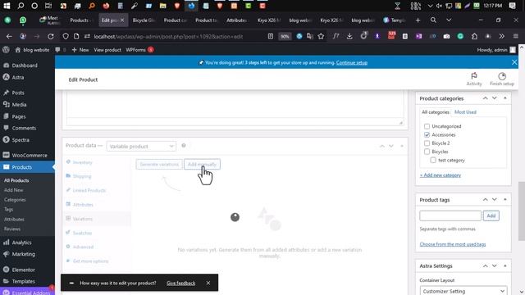Viewport: 525px width, 295px height.
Task: Close the feedback prompt
Action: [208, 283]
